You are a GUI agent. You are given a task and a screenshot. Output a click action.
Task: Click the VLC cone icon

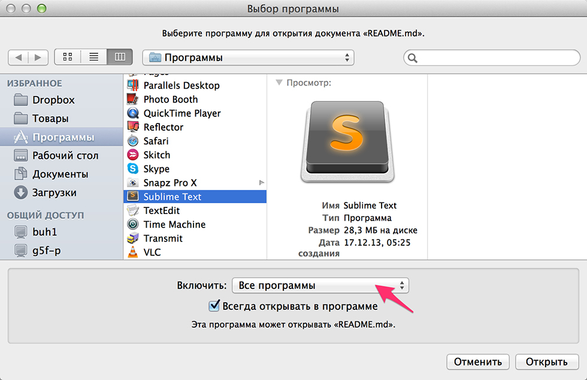(x=133, y=252)
